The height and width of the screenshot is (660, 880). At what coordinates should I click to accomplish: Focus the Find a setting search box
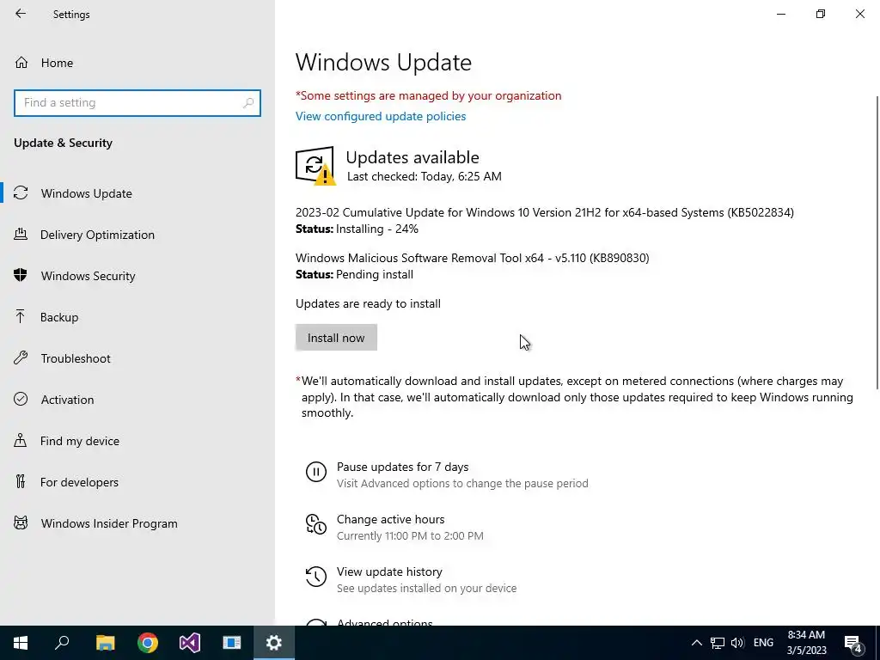point(137,103)
